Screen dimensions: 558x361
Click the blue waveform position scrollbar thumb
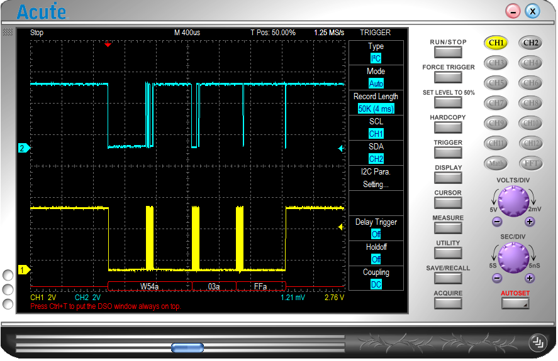tap(187, 347)
